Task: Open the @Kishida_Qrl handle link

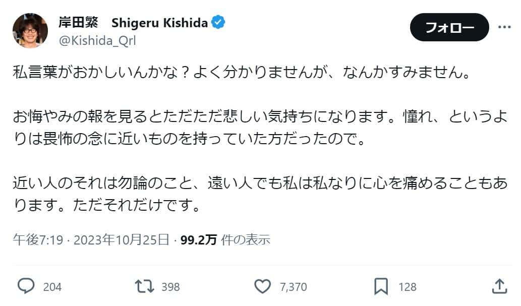Action: pos(97,40)
